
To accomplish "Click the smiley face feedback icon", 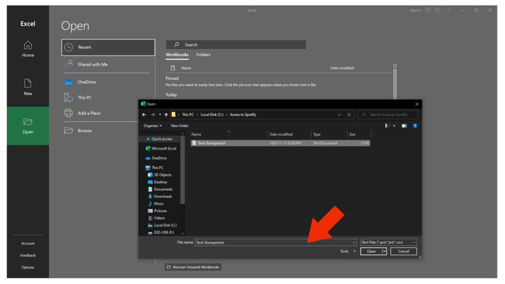I will point(428,10).
